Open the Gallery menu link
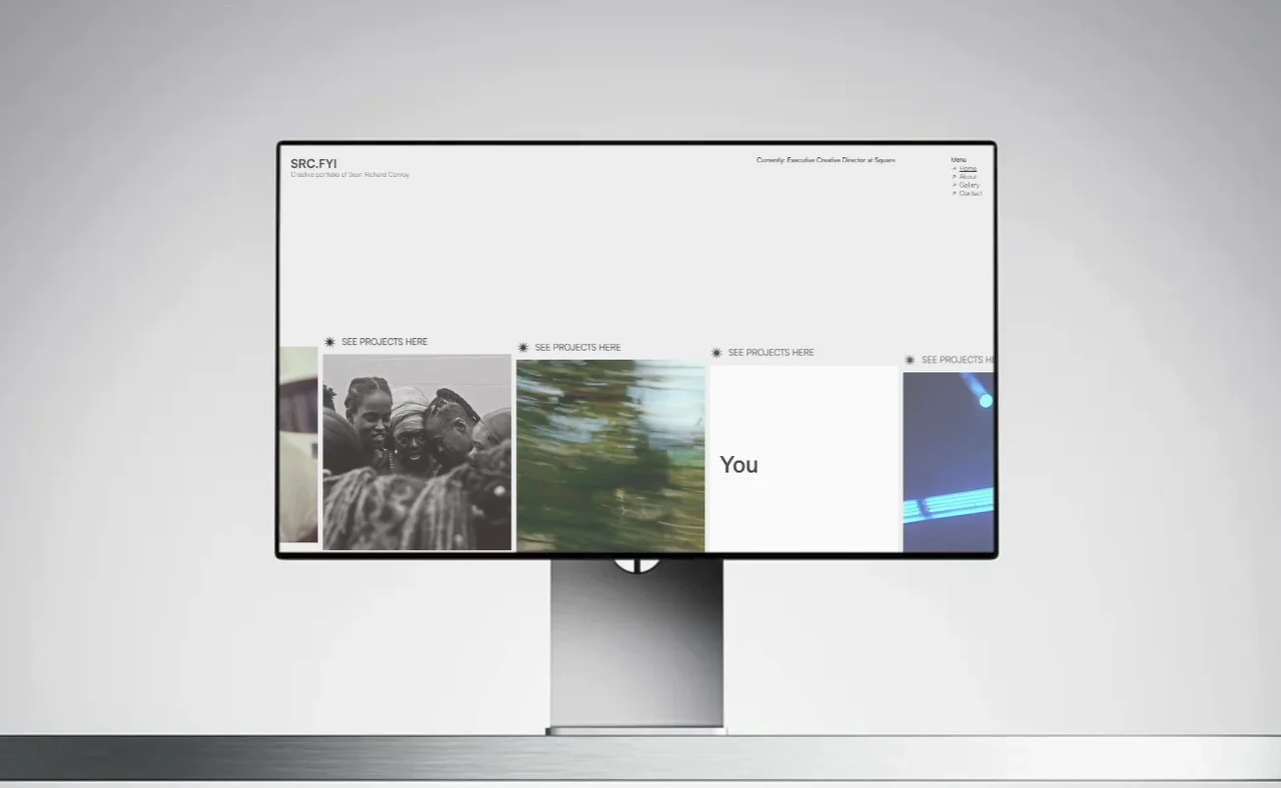Screen dimensions: 1281x788 coord(969,185)
